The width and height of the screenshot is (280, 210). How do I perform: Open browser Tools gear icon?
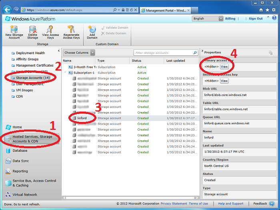(274, 10)
